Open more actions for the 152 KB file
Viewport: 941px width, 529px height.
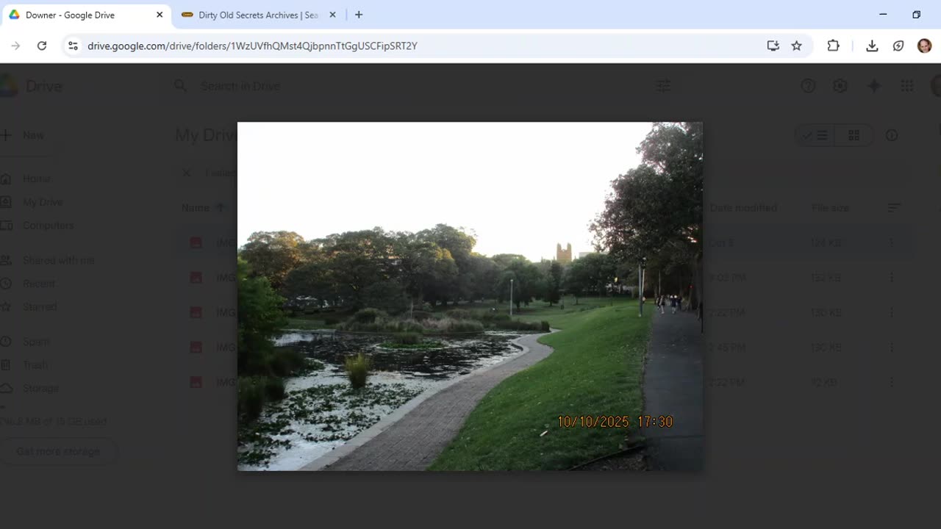point(891,278)
